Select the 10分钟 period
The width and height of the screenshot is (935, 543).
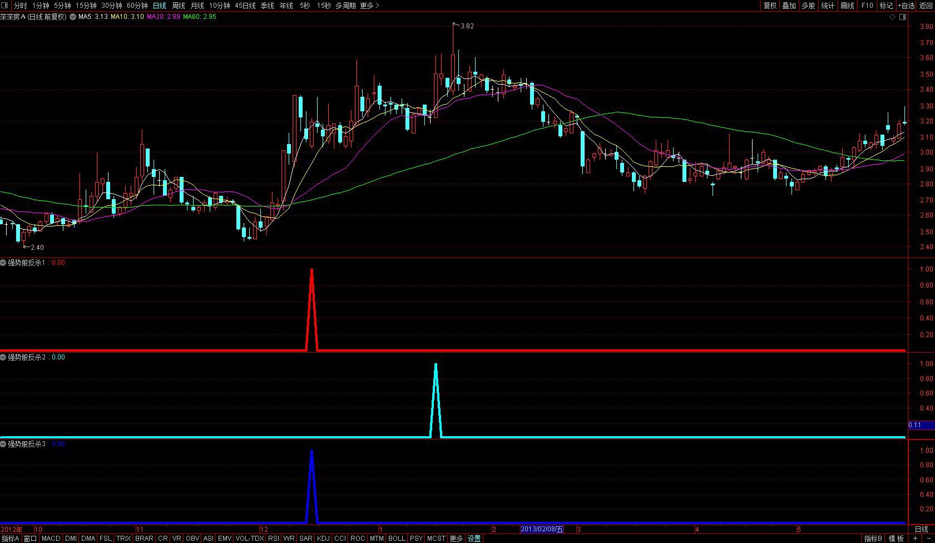coord(220,6)
